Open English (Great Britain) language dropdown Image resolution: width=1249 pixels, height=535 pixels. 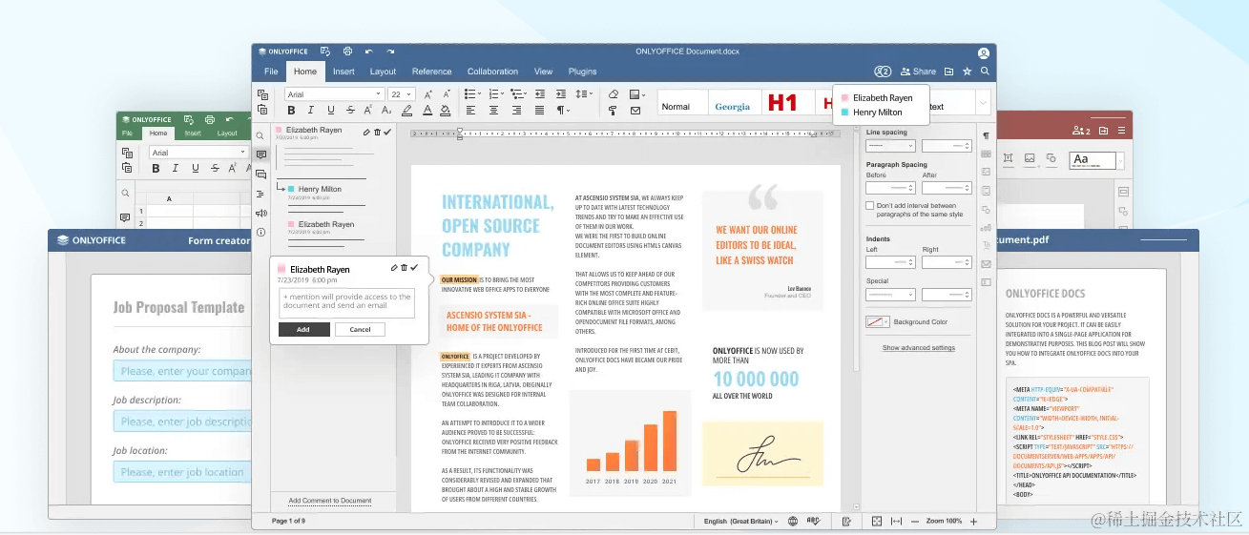click(x=741, y=522)
